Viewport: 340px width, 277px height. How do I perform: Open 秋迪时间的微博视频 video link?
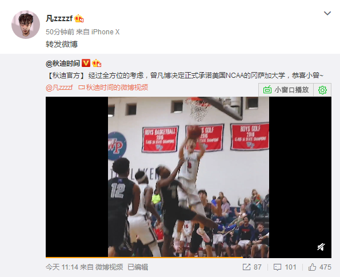tap(113, 88)
